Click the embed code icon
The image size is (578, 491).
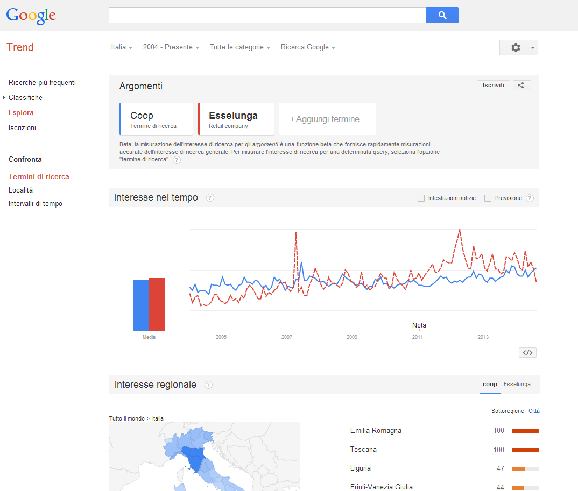(527, 353)
